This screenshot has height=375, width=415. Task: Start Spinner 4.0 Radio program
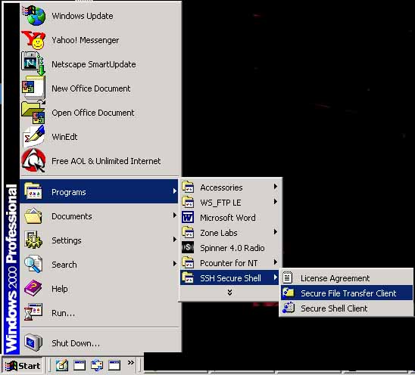(229, 248)
